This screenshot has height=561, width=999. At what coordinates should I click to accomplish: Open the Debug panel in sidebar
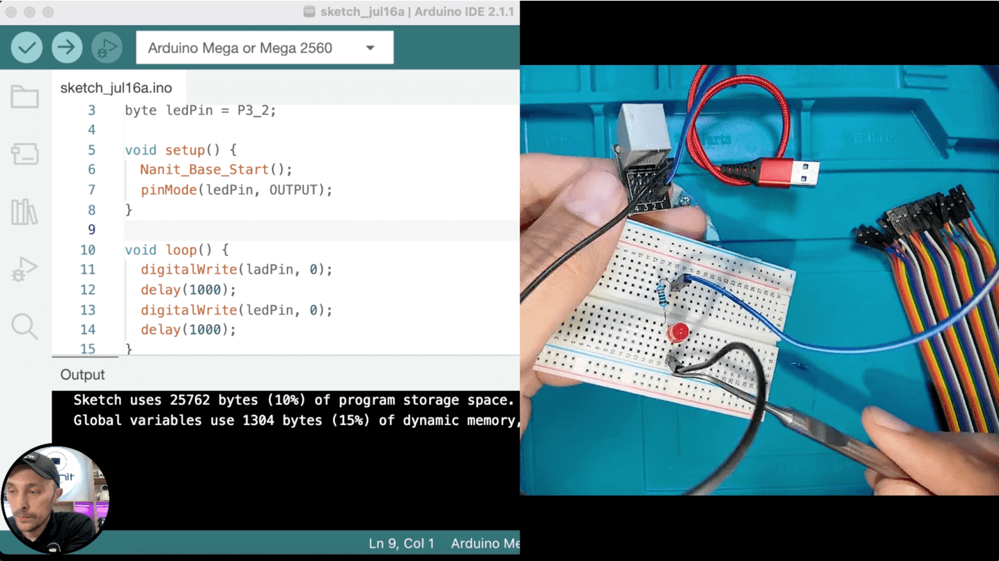[x=24, y=269]
